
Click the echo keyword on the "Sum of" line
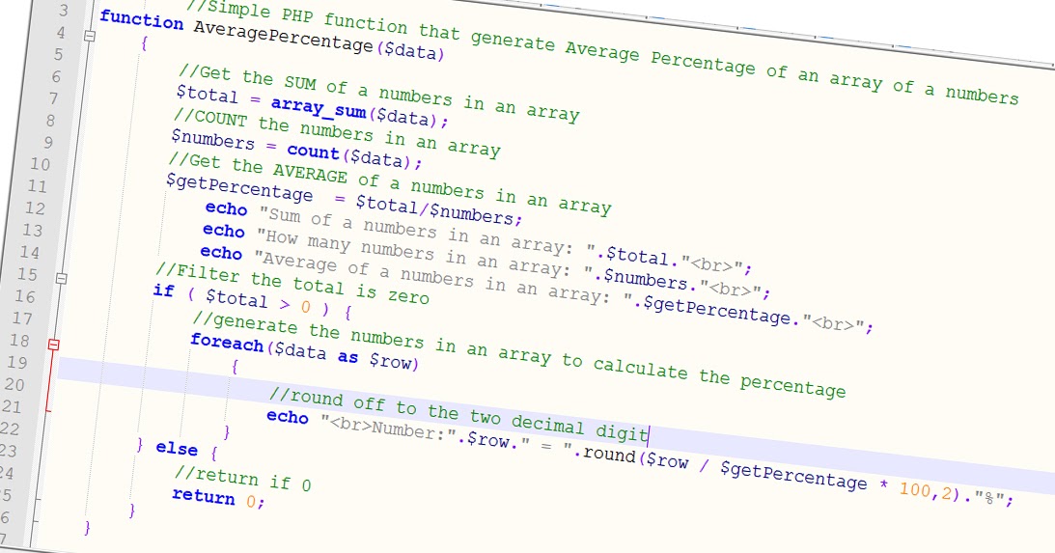(226, 209)
